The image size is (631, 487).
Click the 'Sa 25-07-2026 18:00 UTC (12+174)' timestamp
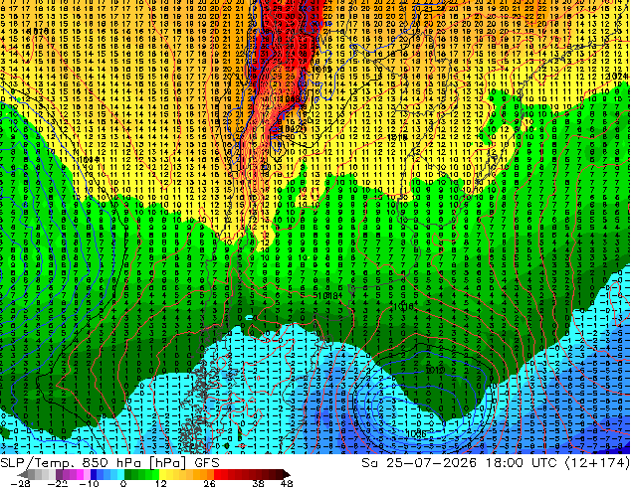[496, 463]
